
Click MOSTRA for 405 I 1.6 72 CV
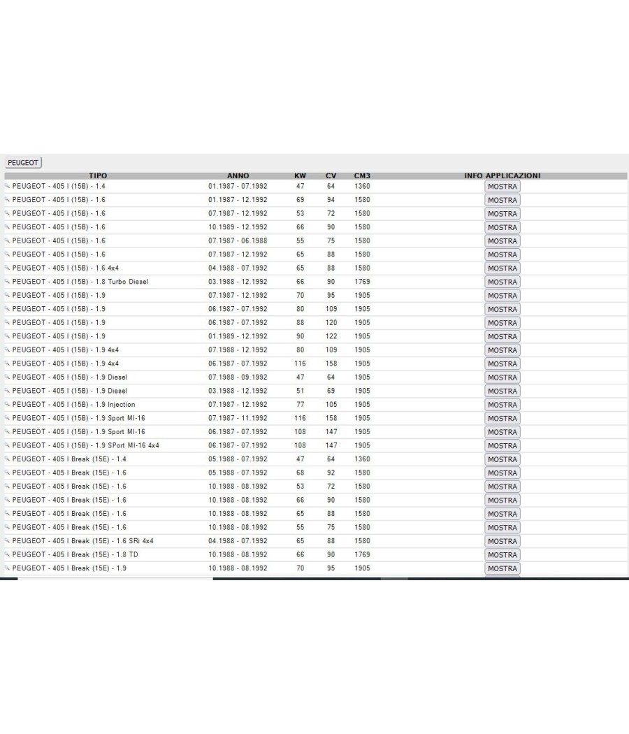pos(503,213)
